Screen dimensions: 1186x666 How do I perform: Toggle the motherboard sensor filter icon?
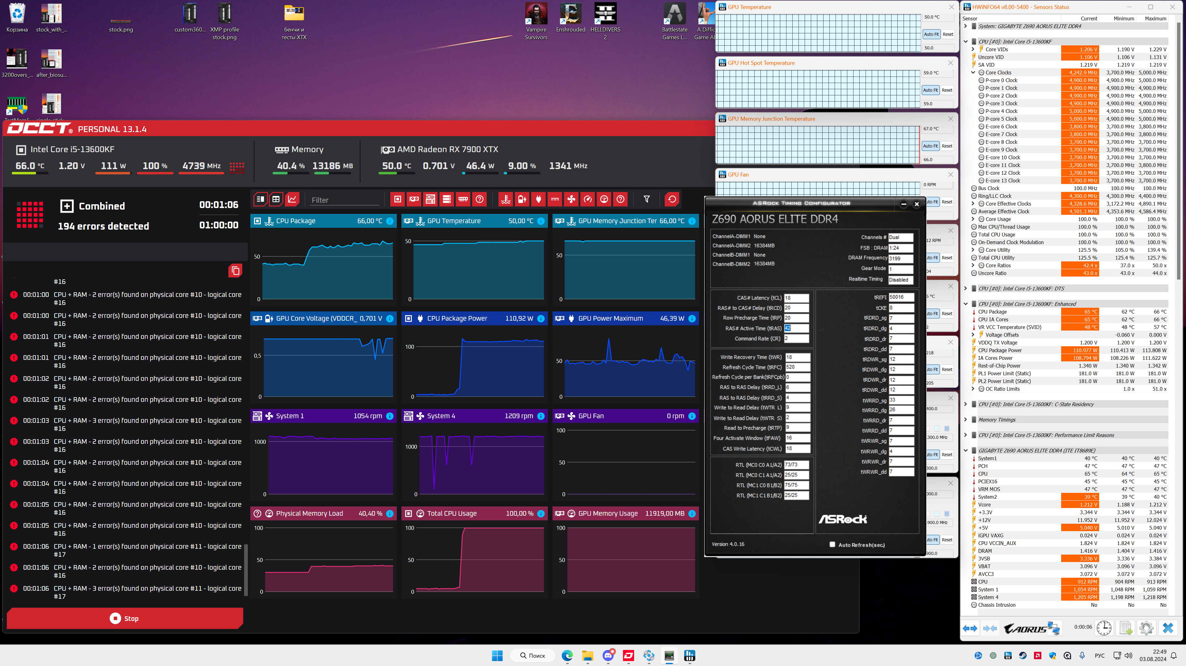[x=430, y=199]
